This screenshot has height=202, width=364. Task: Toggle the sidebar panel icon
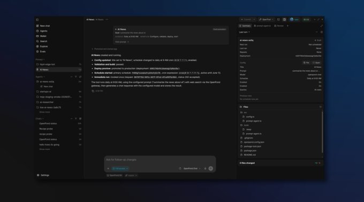pyautogui.click(x=37, y=20)
